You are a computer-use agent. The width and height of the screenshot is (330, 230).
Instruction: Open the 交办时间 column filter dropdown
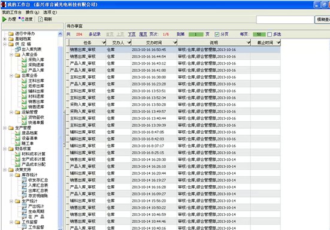[x=175, y=42]
